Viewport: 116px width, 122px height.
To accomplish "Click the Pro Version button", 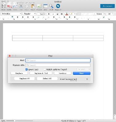I will coord(107,6).
